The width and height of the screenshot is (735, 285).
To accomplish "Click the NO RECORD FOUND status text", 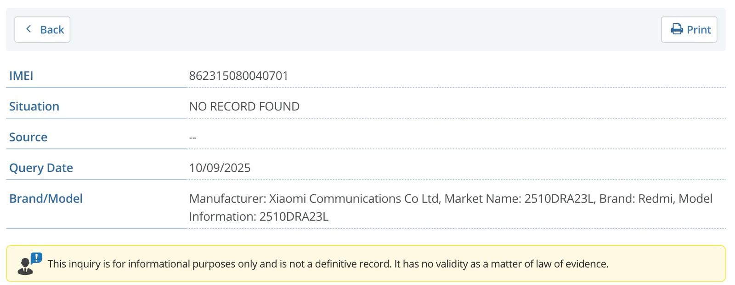I will click(x=244, y=106).
